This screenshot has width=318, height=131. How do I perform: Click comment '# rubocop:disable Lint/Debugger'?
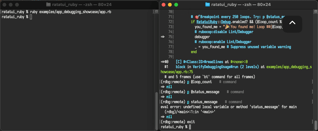pyautogui.click(x=224, y=32)
